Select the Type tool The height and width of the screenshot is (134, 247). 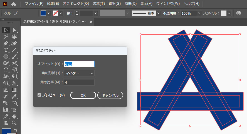(6, 50)
